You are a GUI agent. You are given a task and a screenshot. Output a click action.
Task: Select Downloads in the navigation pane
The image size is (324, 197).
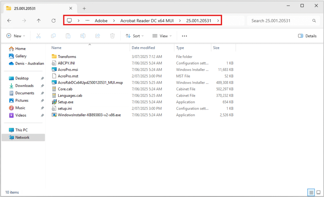[x=24, y=86]
